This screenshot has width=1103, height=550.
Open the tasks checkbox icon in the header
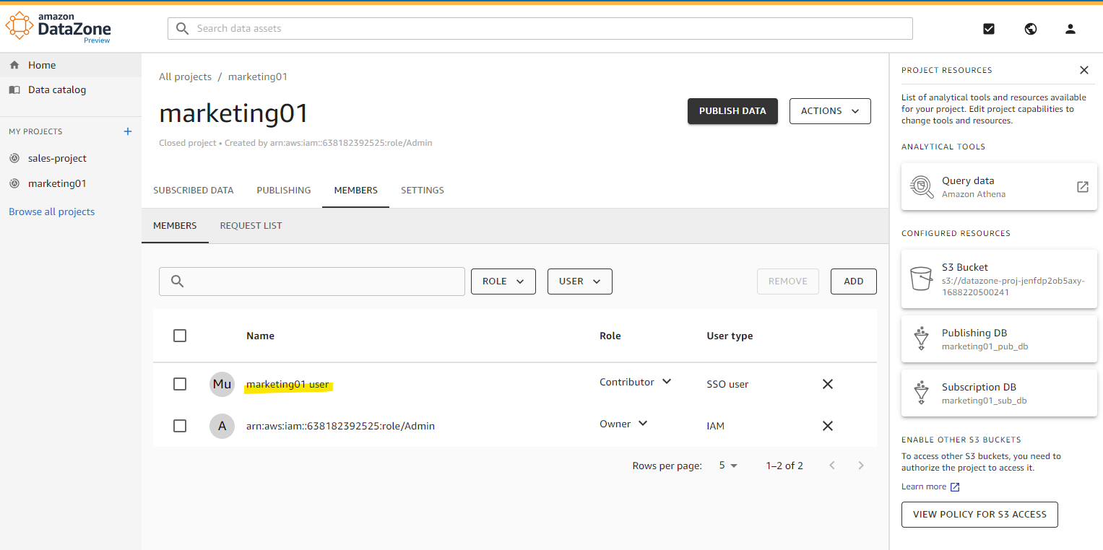coord(989,29)
